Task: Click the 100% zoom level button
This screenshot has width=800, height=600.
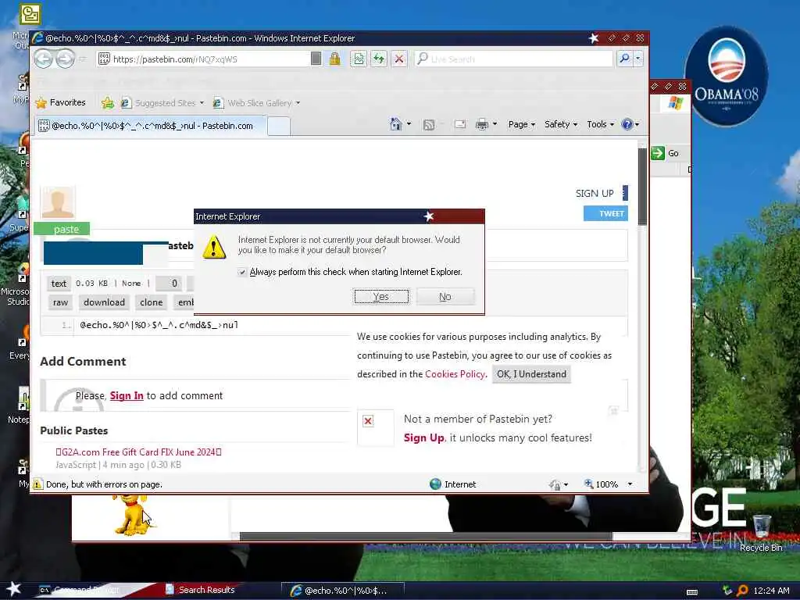Action: click(601, 484)
